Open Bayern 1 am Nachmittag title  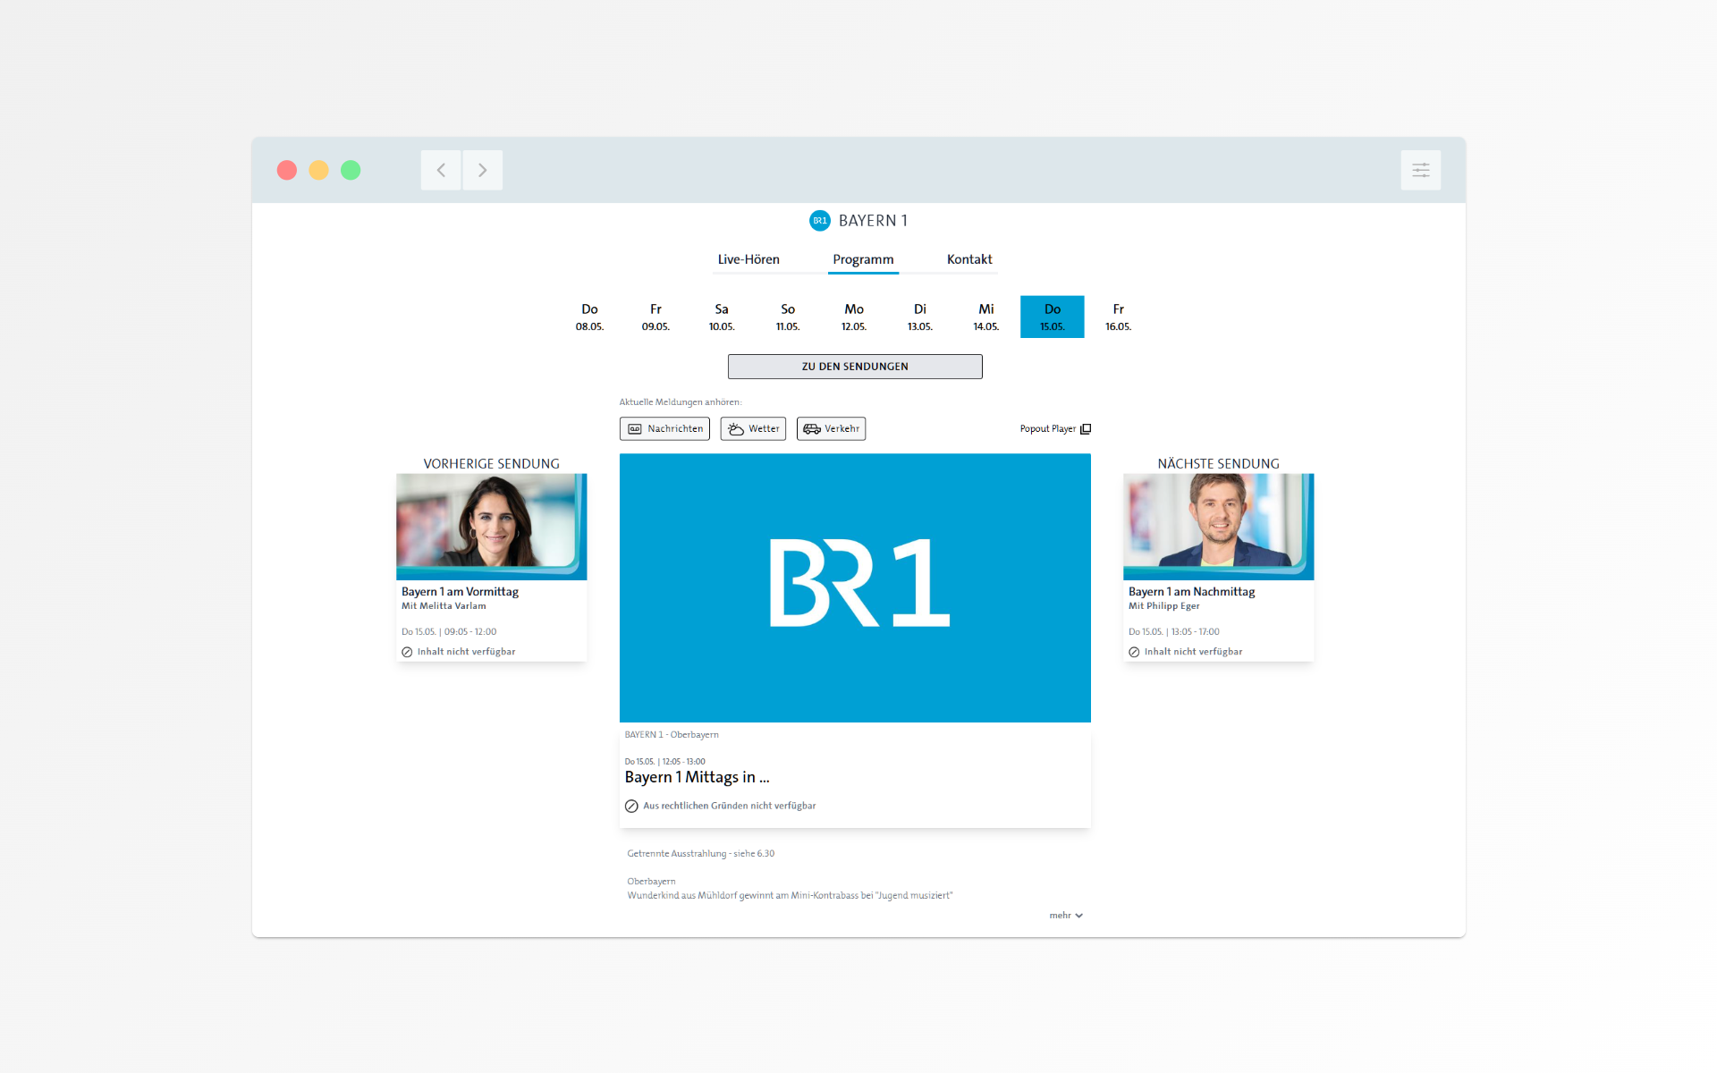click(x=1191, y=592)
